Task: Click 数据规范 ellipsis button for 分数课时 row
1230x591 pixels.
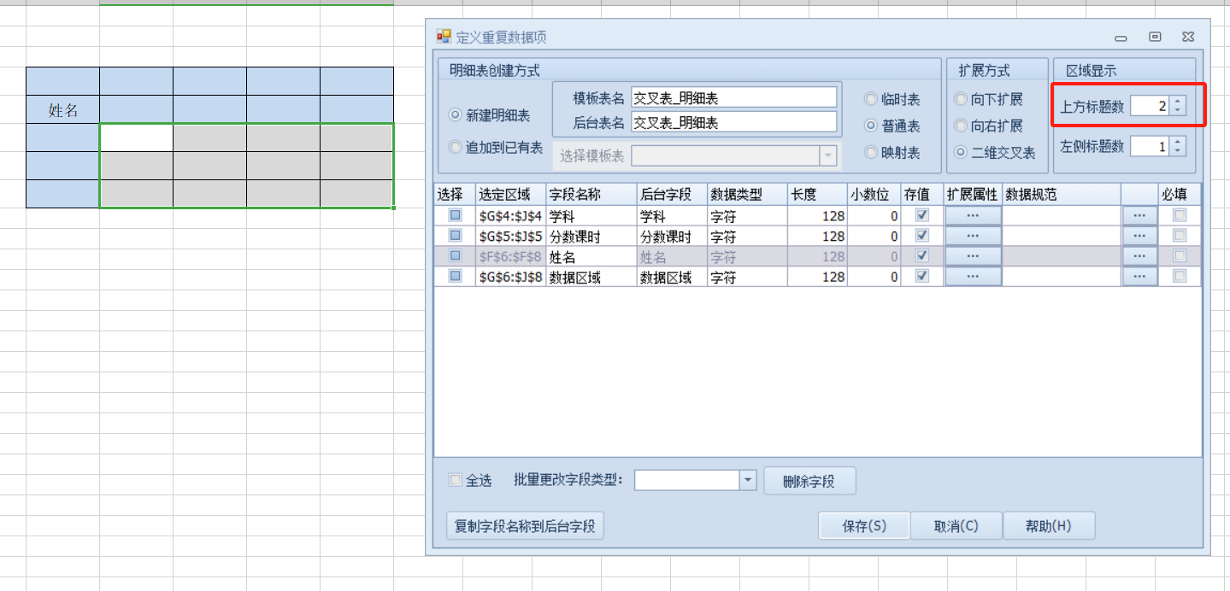Action: click(x=1139, y=236)
